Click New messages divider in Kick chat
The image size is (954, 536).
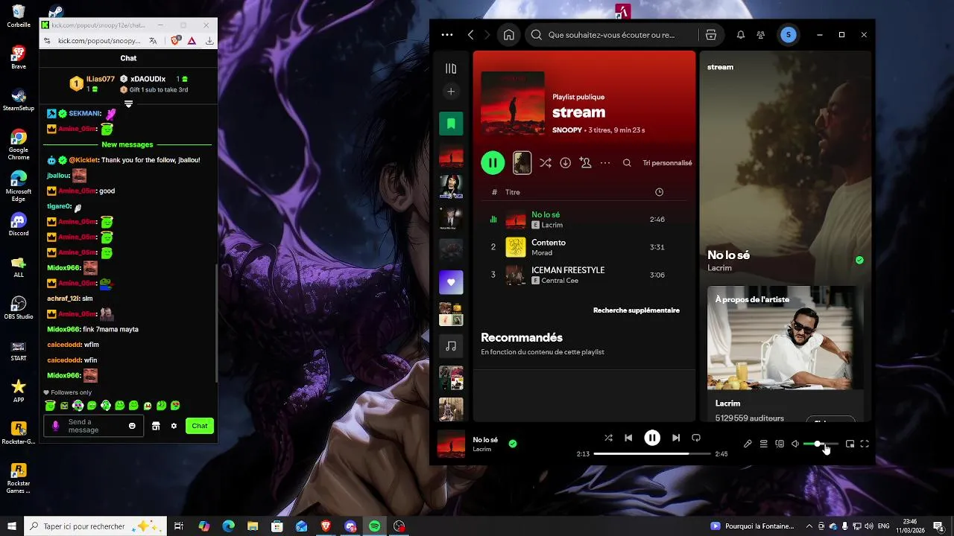[127, 144]
